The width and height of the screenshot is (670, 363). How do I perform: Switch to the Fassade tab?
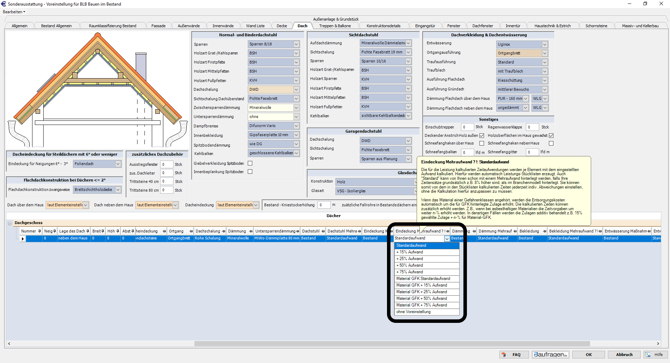(158, 26)
